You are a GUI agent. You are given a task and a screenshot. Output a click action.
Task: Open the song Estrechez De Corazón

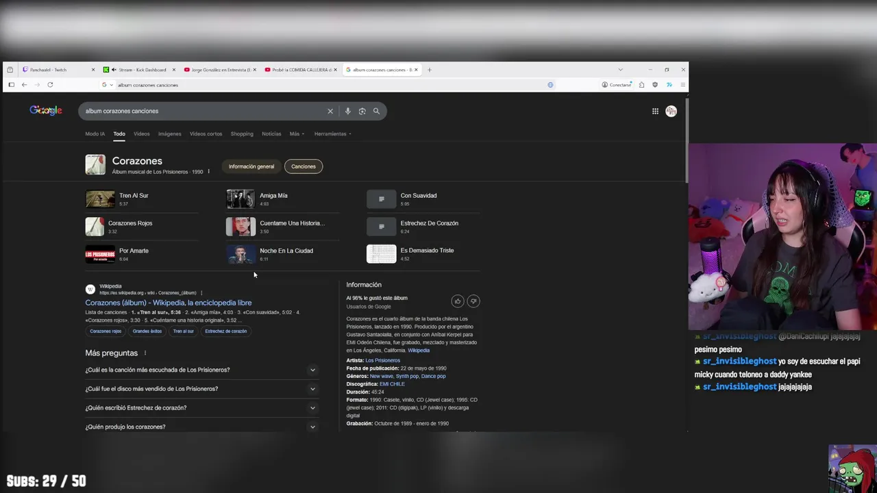click(423, 227)
